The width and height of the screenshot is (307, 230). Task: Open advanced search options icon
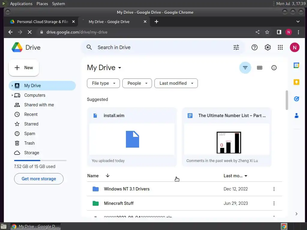click(x=236, y=47)
